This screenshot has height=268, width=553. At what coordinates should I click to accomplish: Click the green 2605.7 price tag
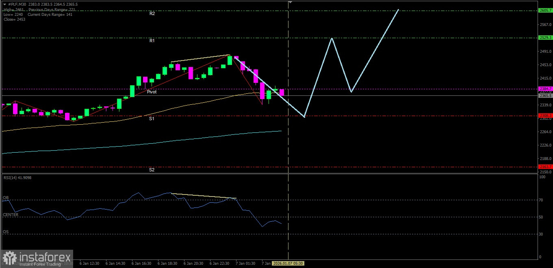click(545, 11)
